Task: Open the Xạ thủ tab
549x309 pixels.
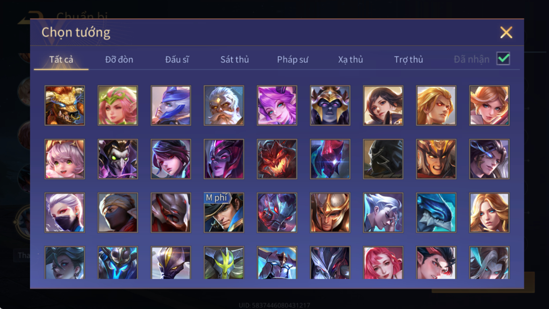Action: click(350, 59)
